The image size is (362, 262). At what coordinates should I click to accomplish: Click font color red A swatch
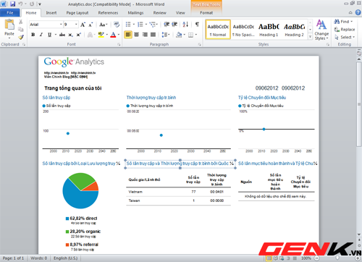113,35
